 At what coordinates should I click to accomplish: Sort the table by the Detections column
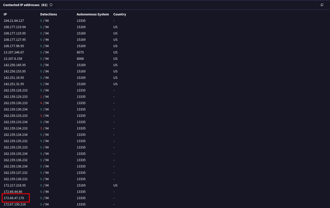[x=48, y=14]
